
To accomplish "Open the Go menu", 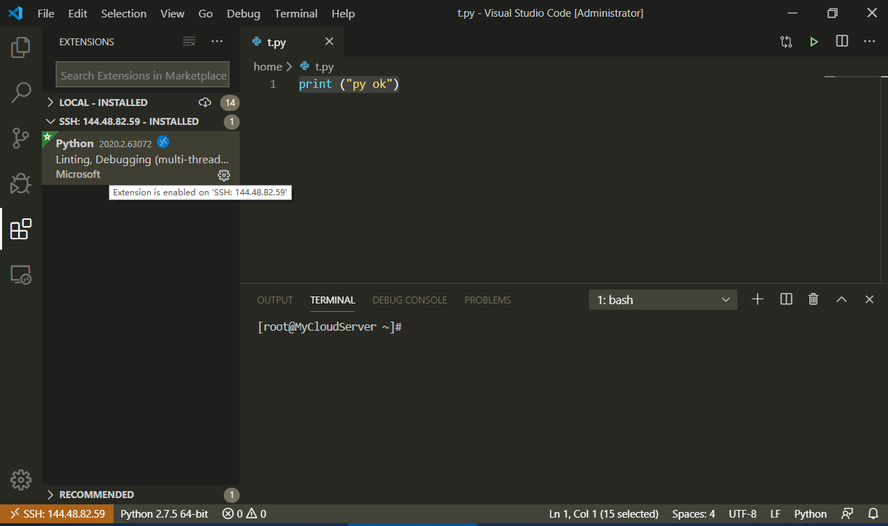I will point(206,13).
